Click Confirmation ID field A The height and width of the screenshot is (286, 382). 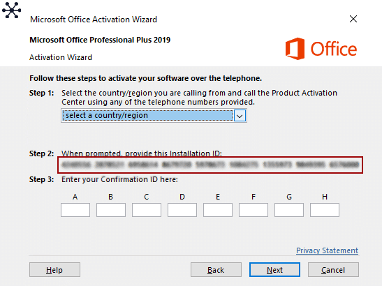[75, 210]
